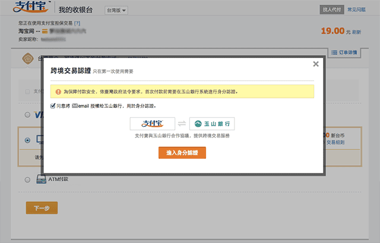Image resolution: width=380 pixels, height=243 pixels.
Task: Open the 常见问题 link
Action: pos(356,9)
